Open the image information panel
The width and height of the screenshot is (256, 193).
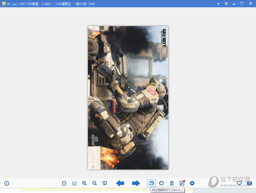[7, 183]
